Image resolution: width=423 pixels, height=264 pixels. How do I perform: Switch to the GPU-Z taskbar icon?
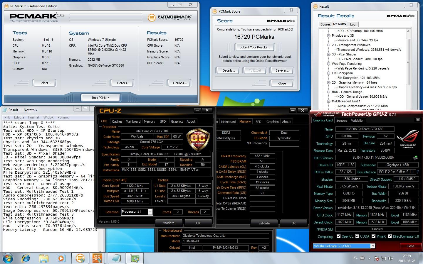135,258
